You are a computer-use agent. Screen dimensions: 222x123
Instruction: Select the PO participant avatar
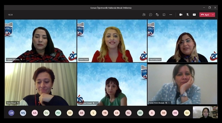coord(58,113)
